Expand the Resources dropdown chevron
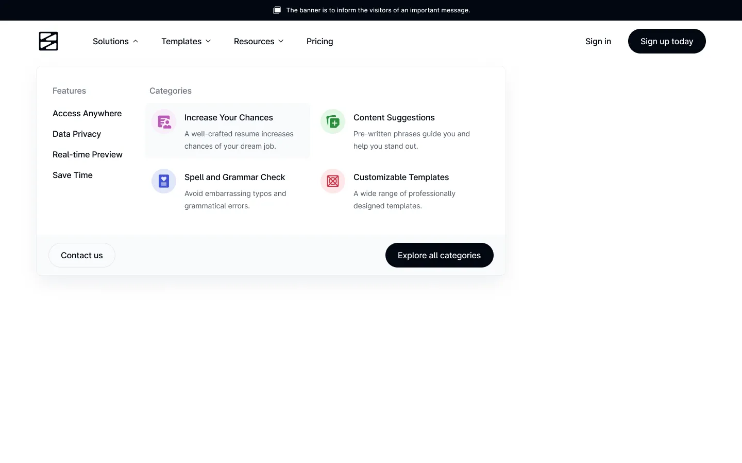 (x=281, y=41)
